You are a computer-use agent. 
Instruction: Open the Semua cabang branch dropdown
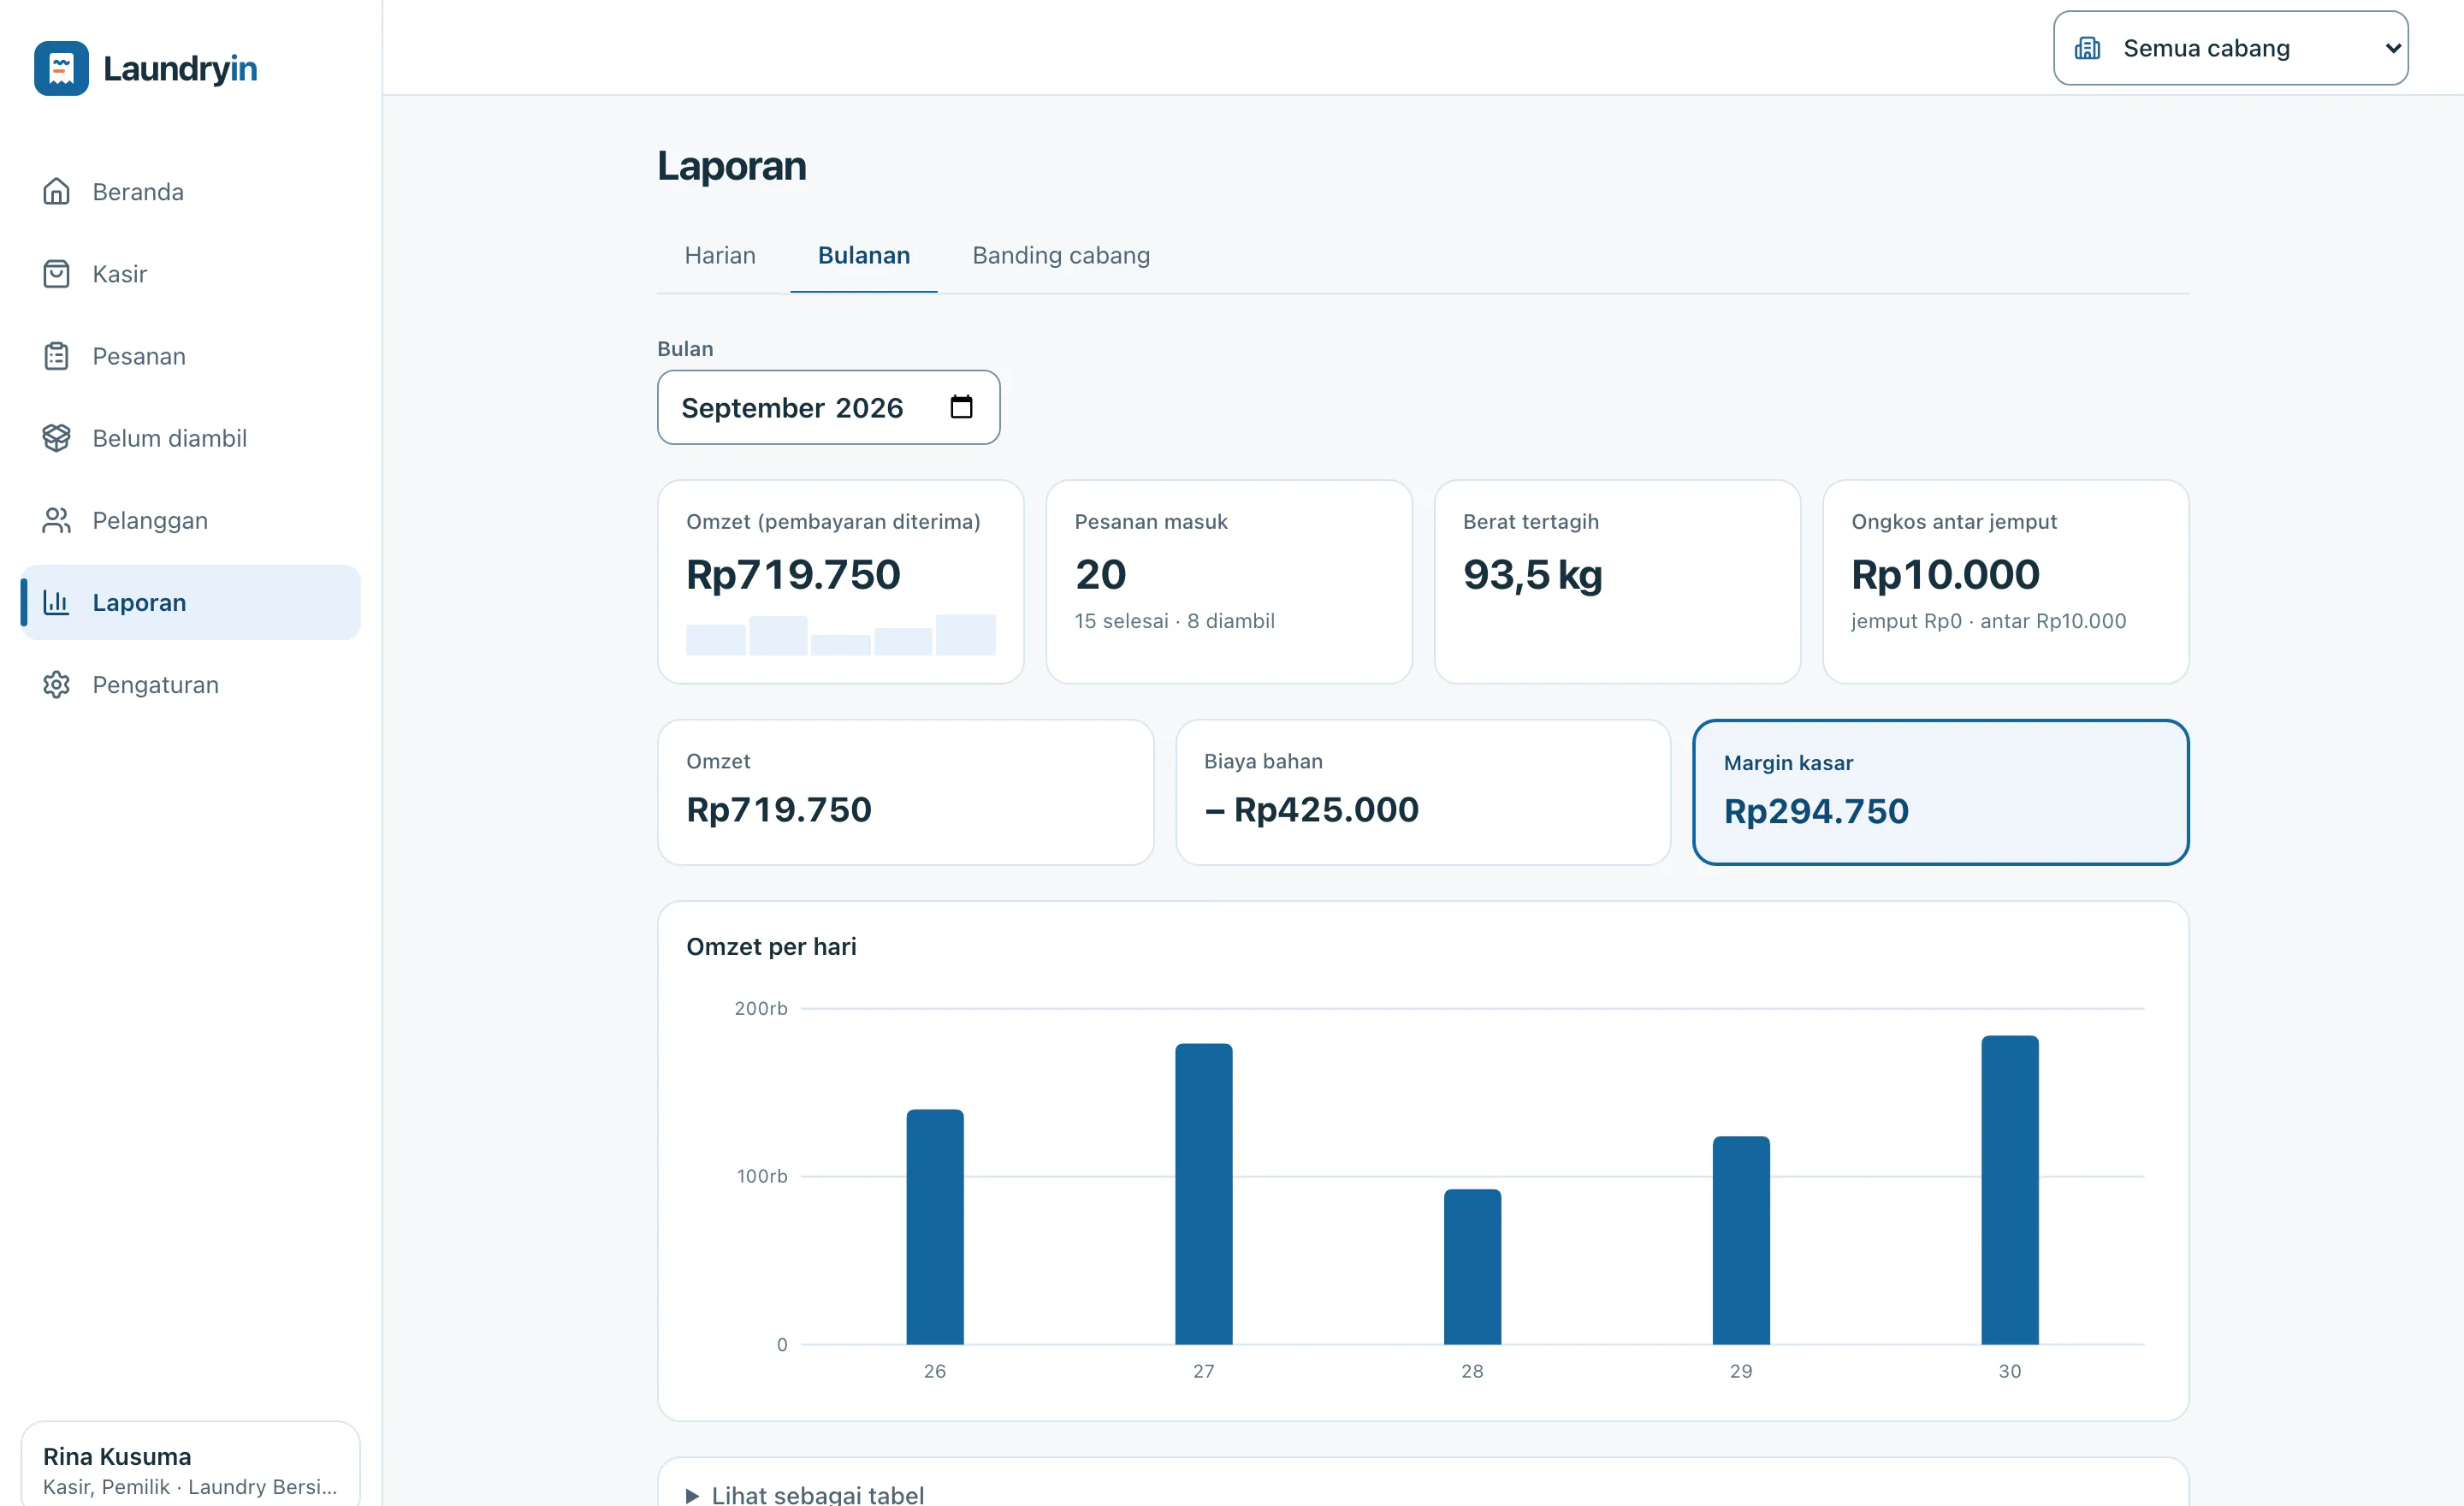coord(2230,48)
